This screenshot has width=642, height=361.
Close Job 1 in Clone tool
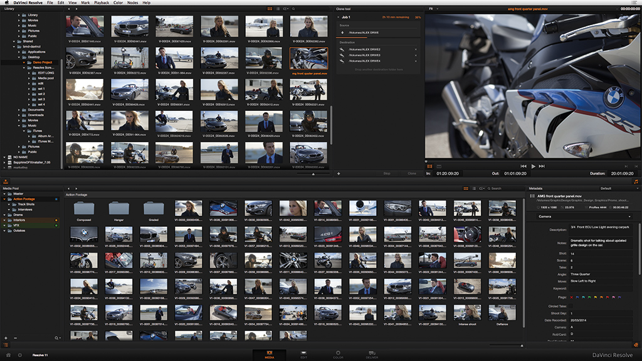(x=338, y=17)
